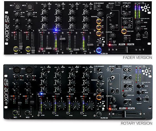Select the HPF button on rotary version

(99, 85)
